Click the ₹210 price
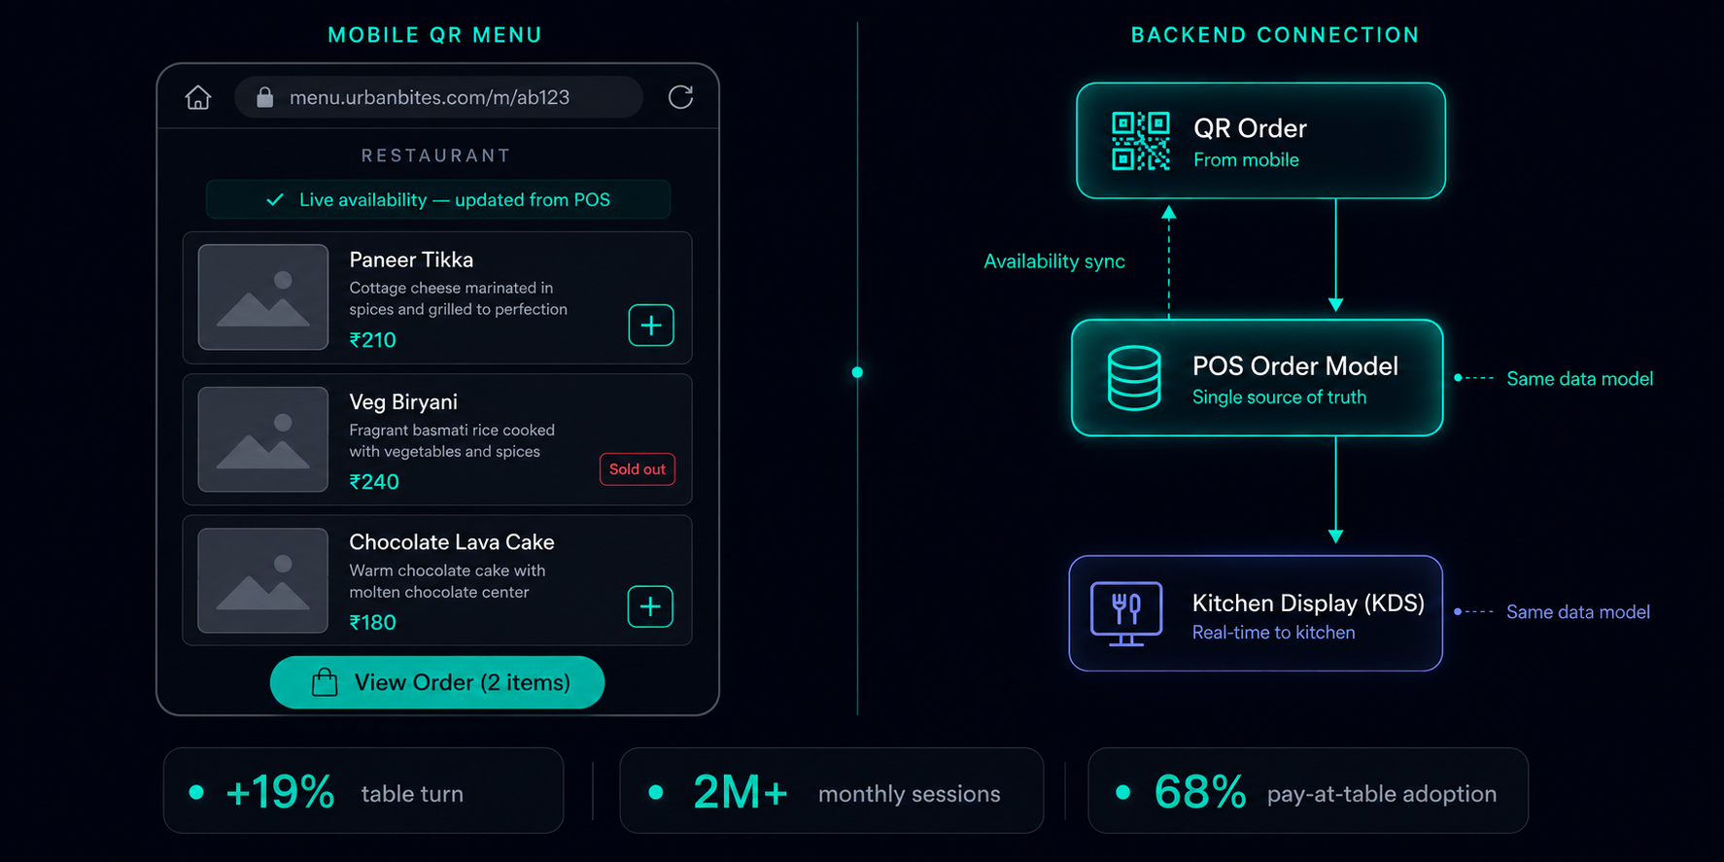1724x862 pixels. (373, 340)
